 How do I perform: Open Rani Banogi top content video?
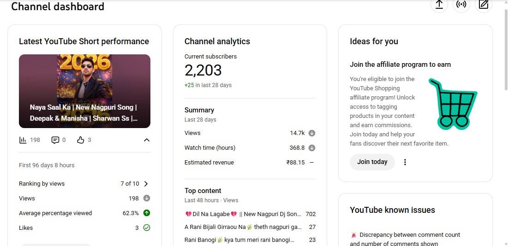(x=239, y=240)
